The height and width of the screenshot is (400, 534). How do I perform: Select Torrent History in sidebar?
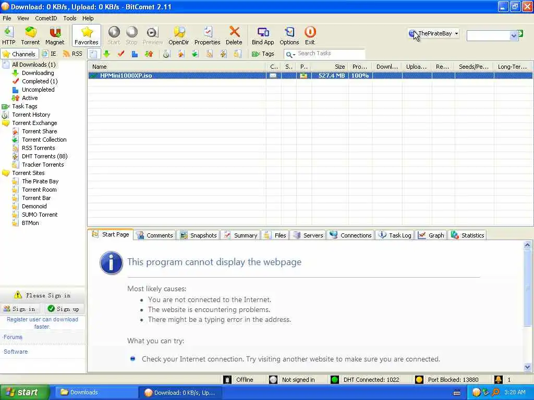tap(31, 115)
